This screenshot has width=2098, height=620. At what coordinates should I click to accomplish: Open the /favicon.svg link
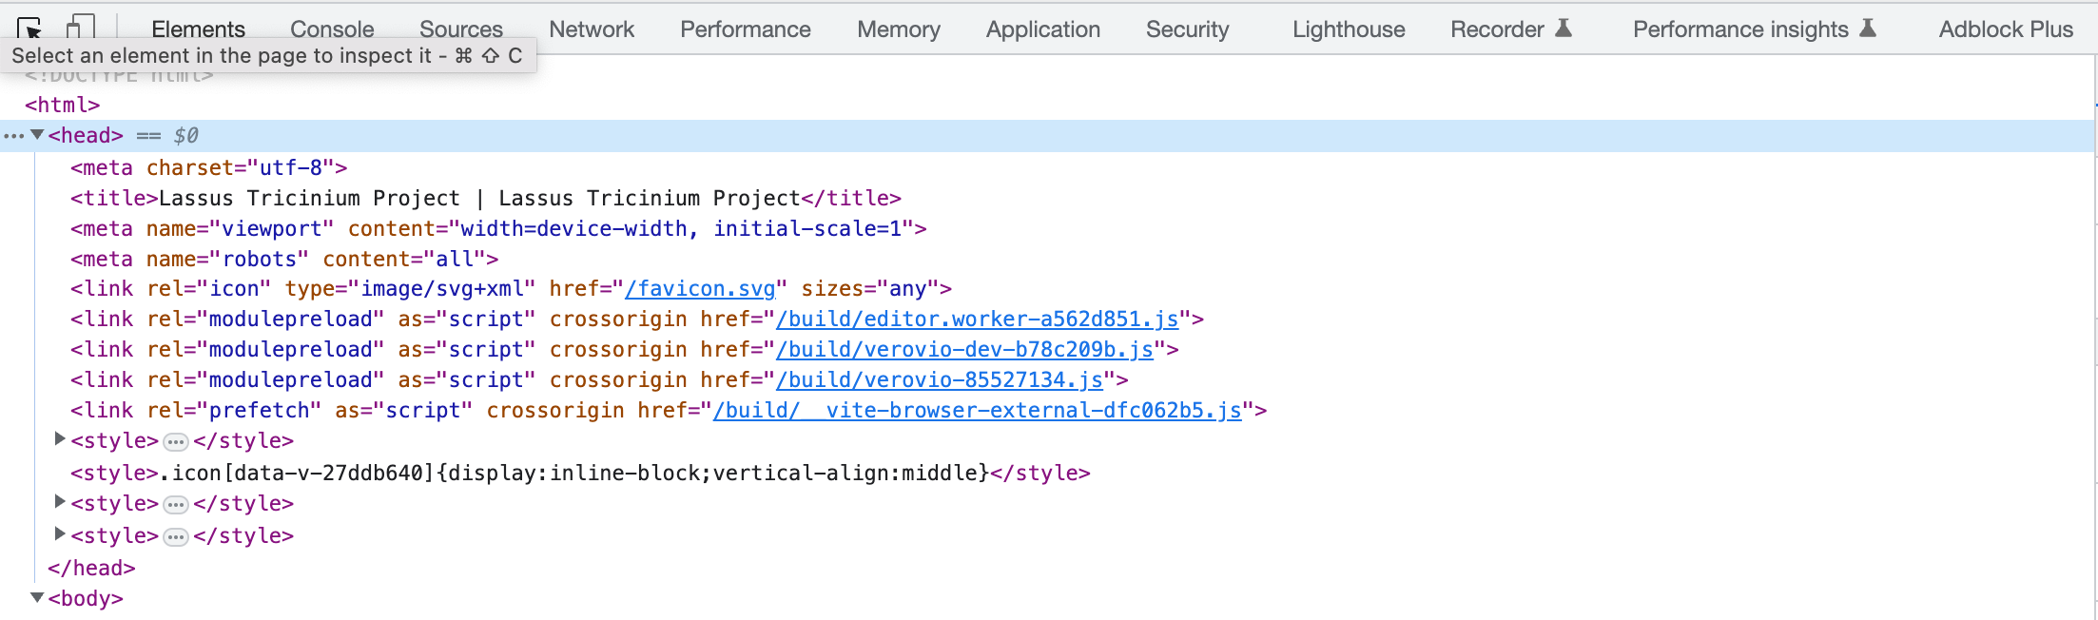(700, 289)
